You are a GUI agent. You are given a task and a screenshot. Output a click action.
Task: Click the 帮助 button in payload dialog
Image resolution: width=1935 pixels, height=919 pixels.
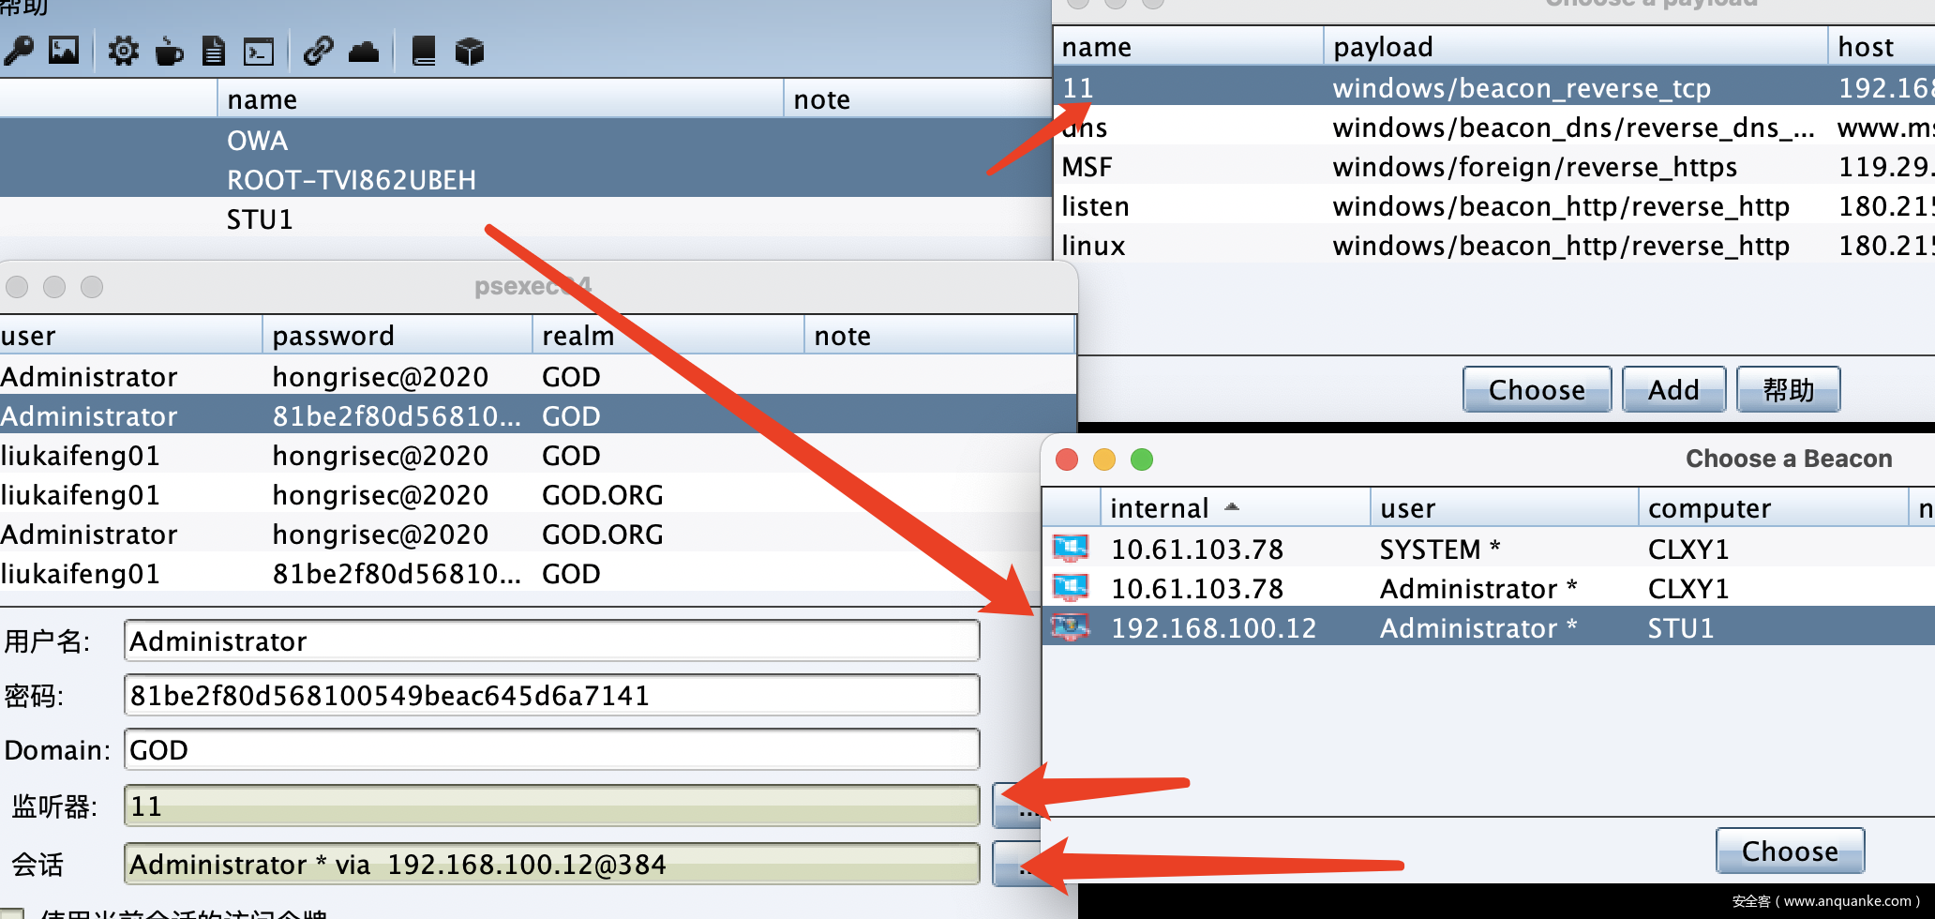1788,389
